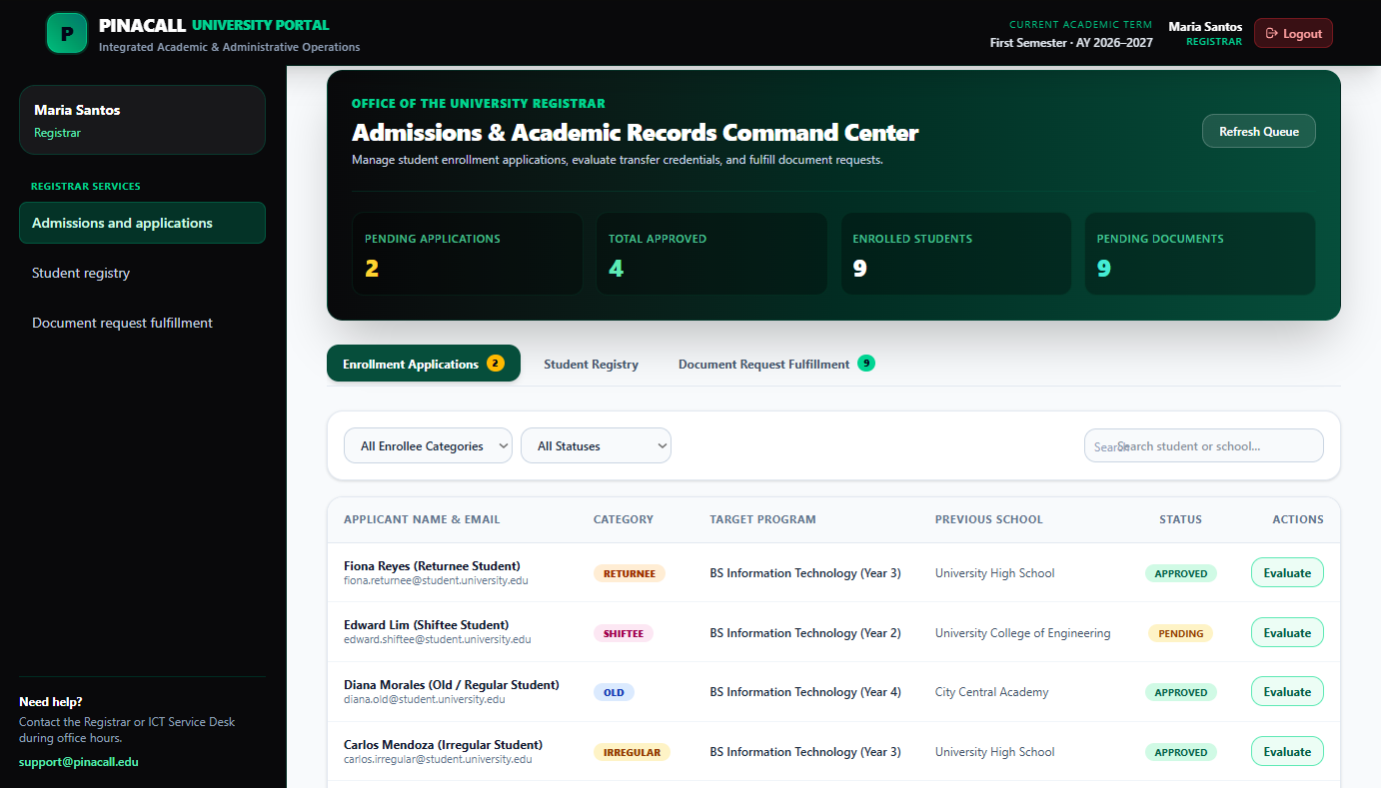
Task: Expand the All Statuses dropdown
Action: (596, 445)
